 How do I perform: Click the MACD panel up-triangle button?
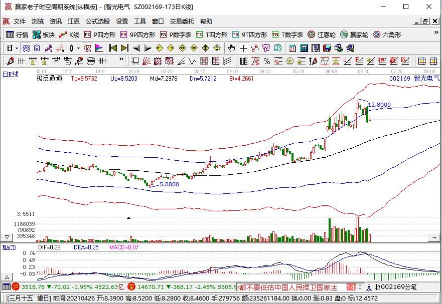pyautogui.click(x=7, y=276)
